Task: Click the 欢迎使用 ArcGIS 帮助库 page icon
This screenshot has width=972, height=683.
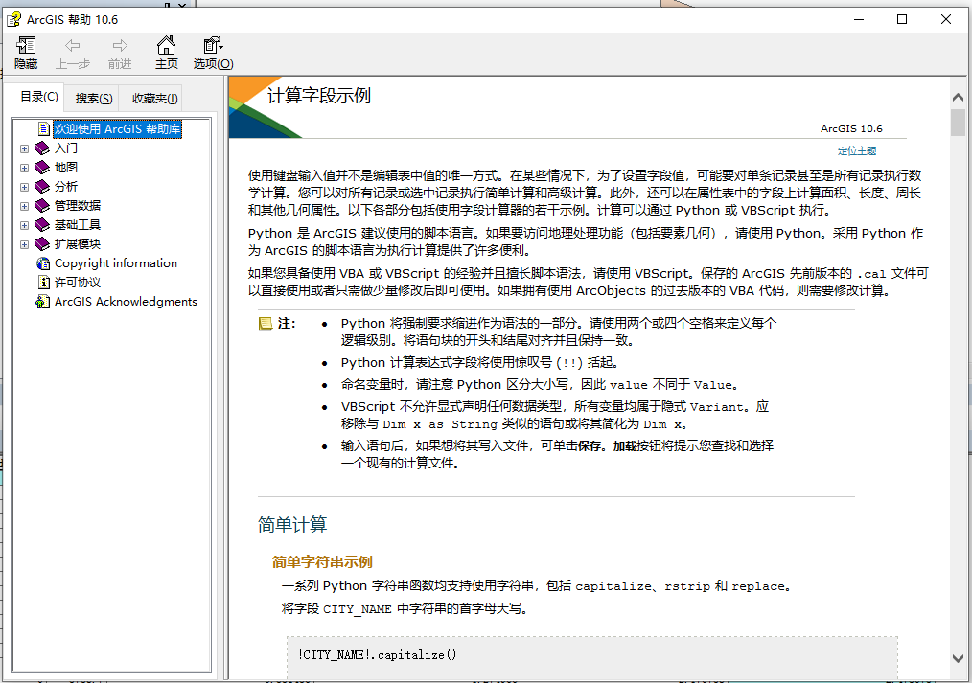Action: tap(43, 128)
